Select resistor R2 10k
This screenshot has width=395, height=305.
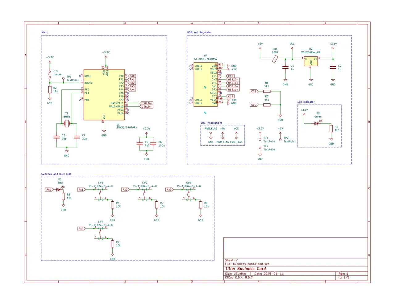point(50,90)
